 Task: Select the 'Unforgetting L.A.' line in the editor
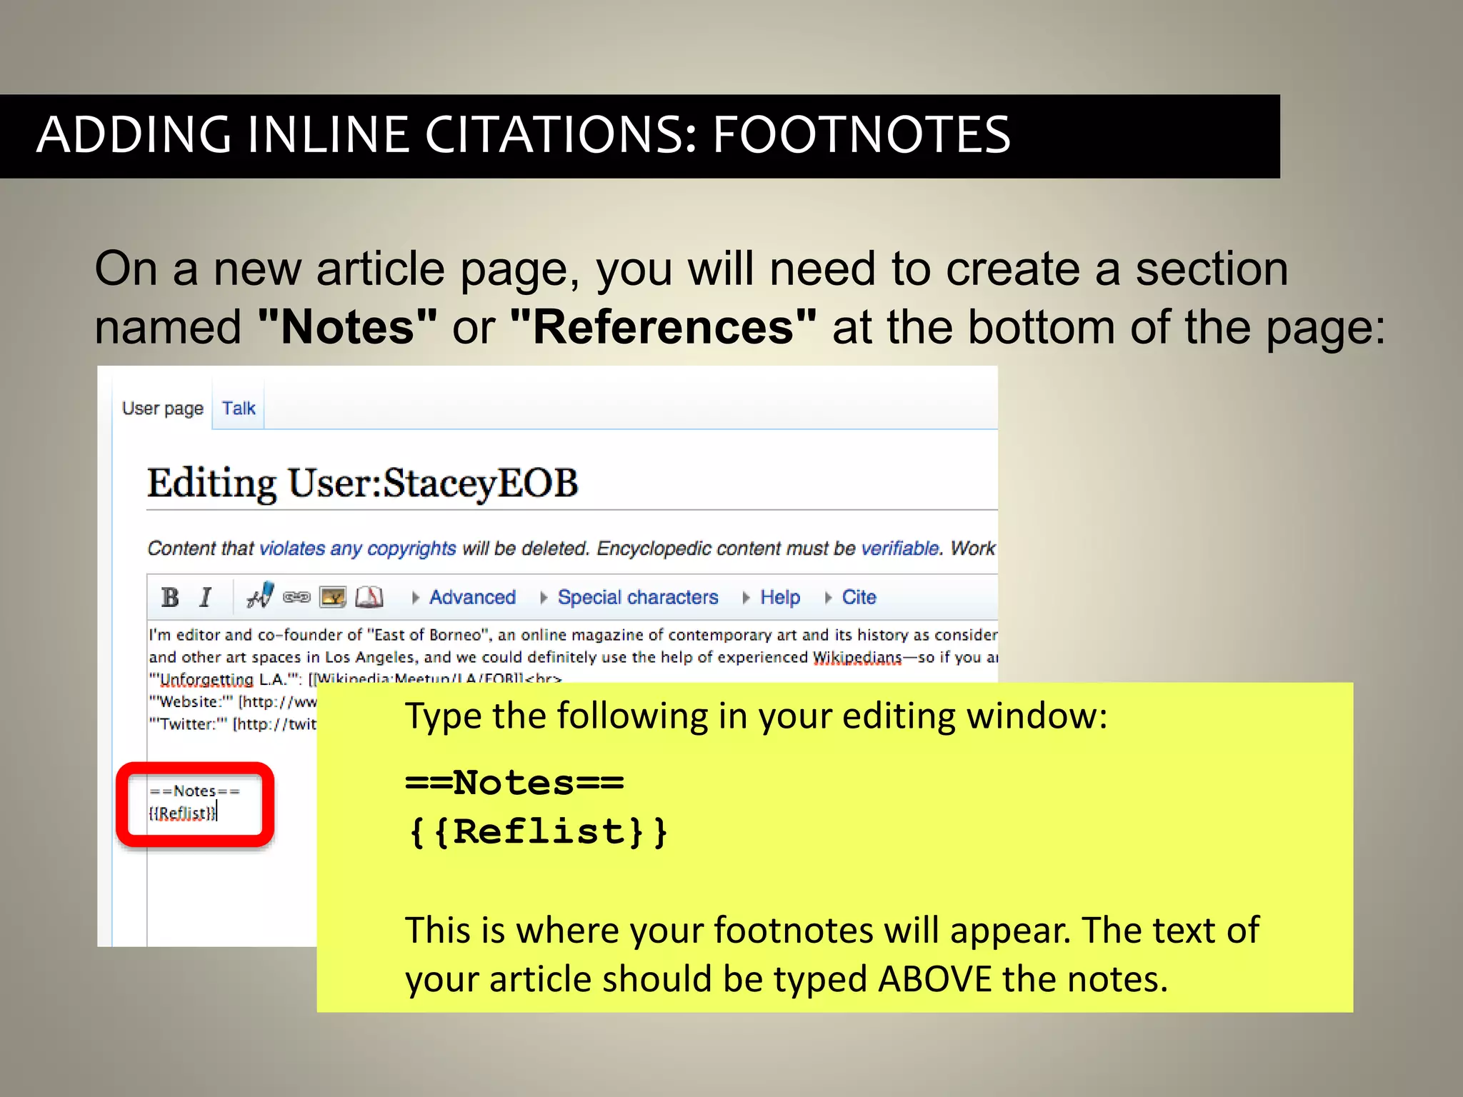point(355,678)
